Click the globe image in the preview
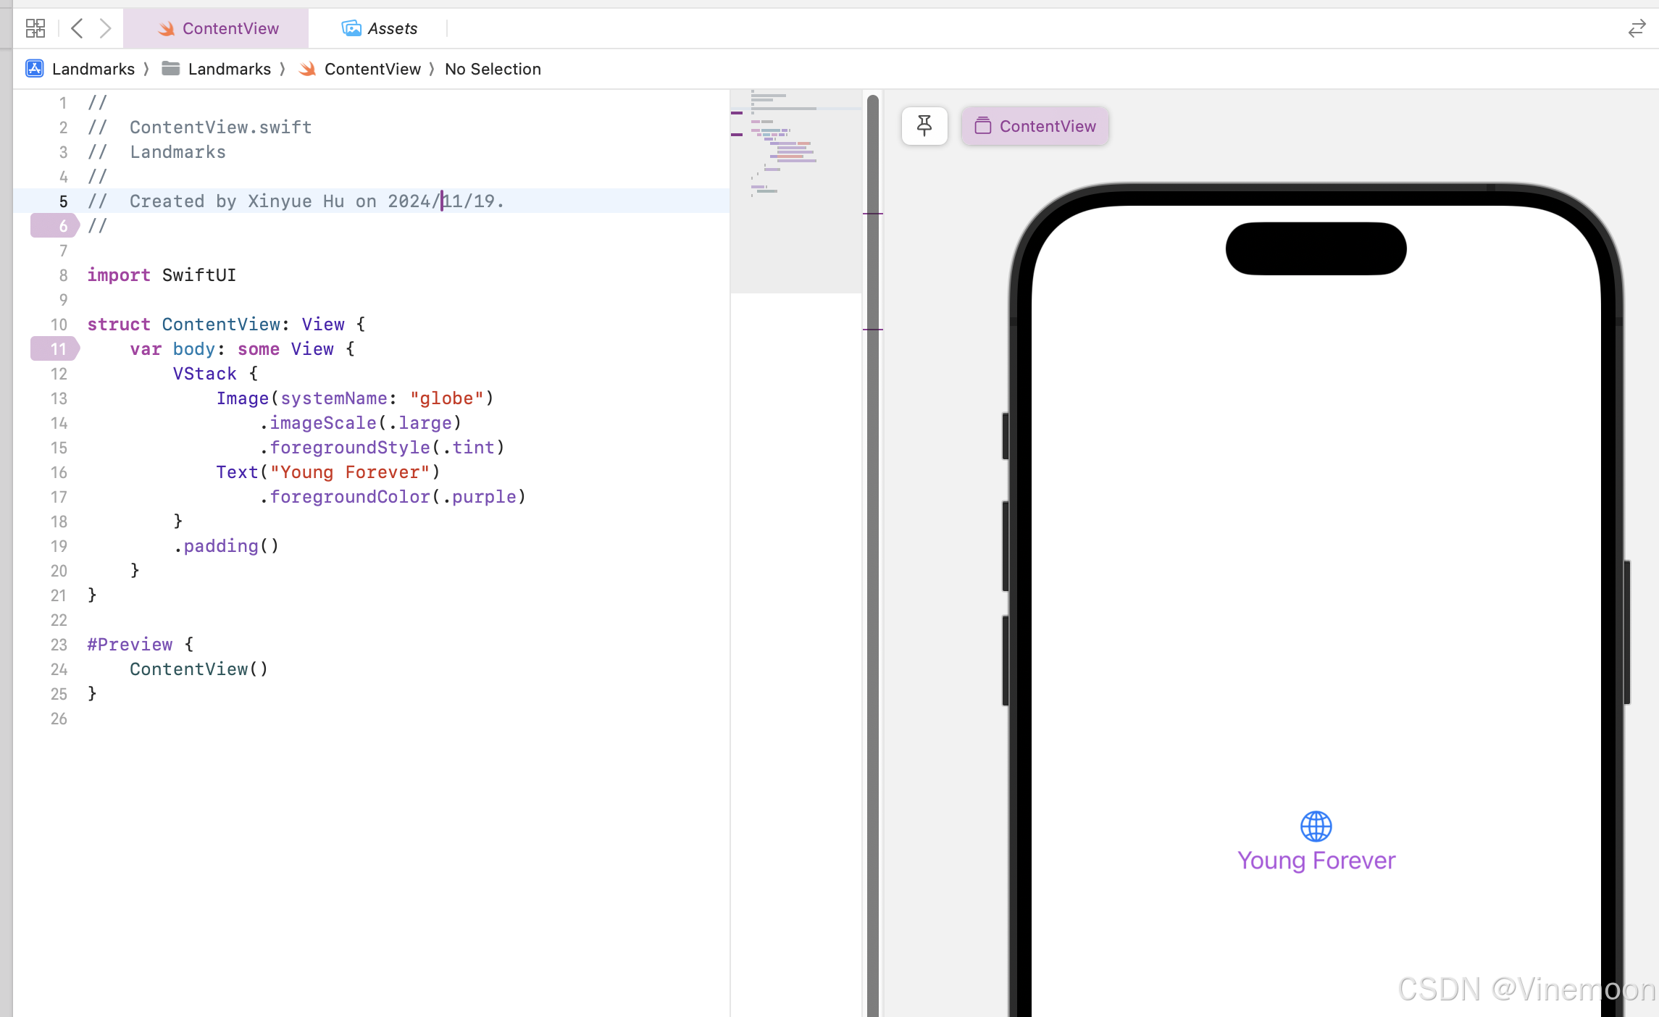This screenshot has height=1017, width=1659. click(1316, 826)
